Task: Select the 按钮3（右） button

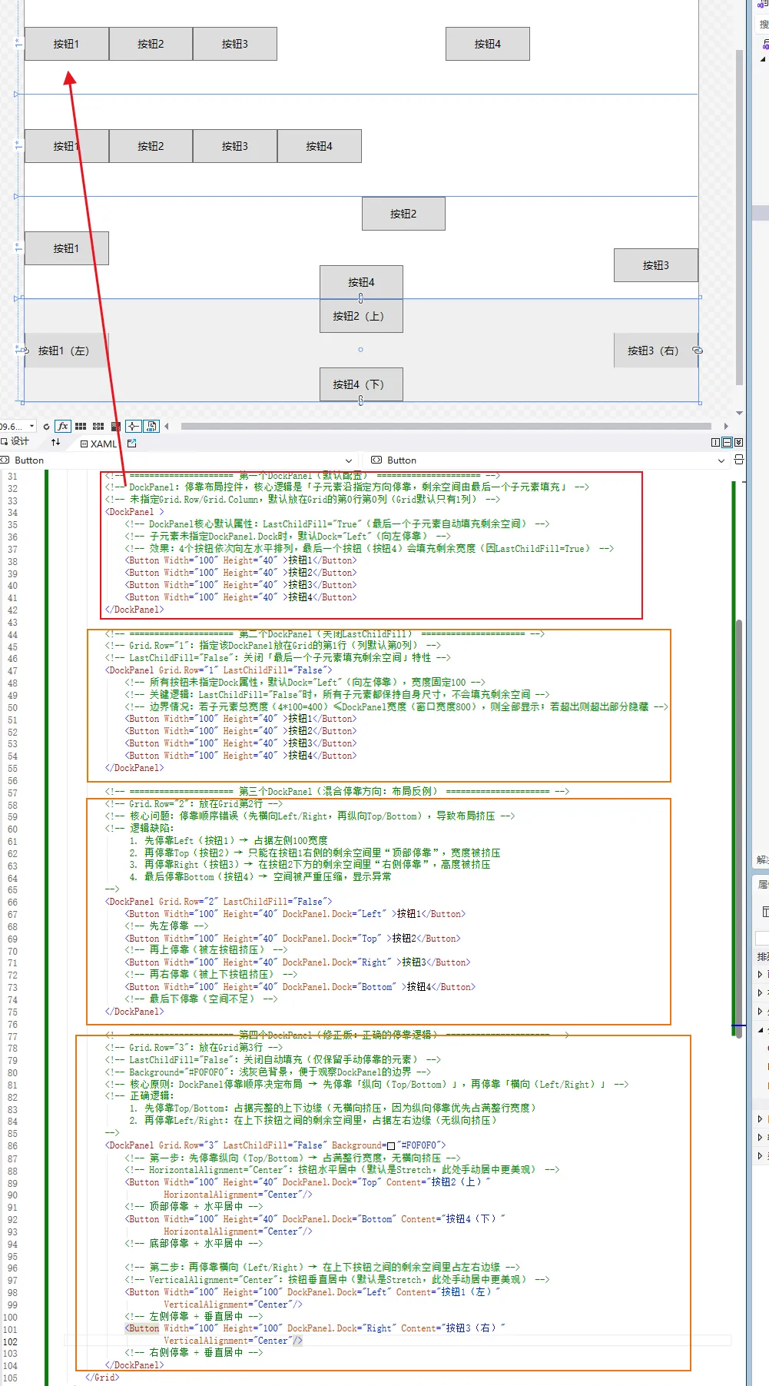Action: click(655, 351)
